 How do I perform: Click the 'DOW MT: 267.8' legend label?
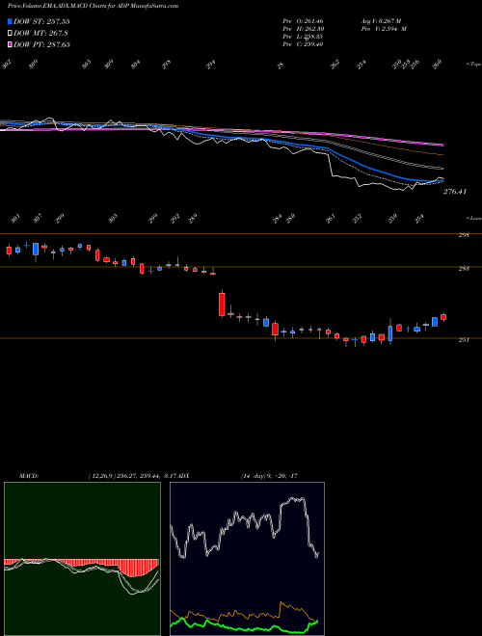pos(40,34)
